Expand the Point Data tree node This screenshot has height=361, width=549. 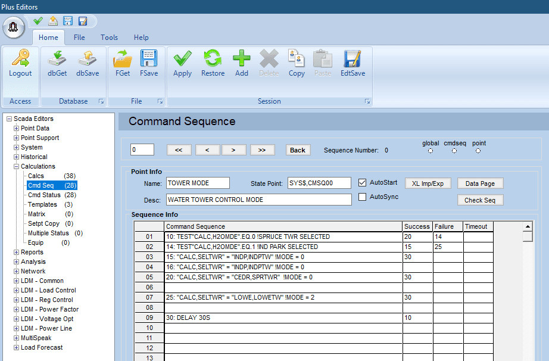pos(16,128)
